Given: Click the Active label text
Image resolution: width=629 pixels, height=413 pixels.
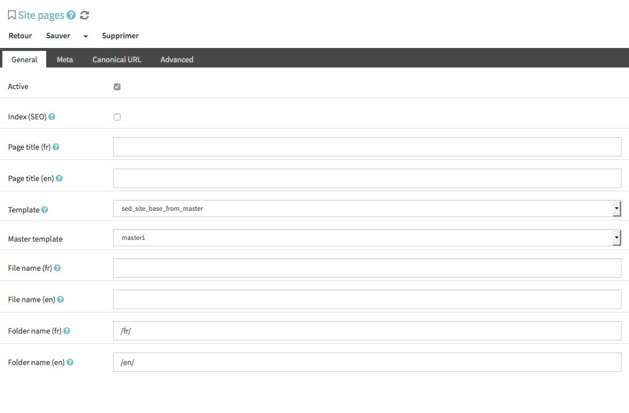Looking at the screenshot, I should (x=18, y=87).
